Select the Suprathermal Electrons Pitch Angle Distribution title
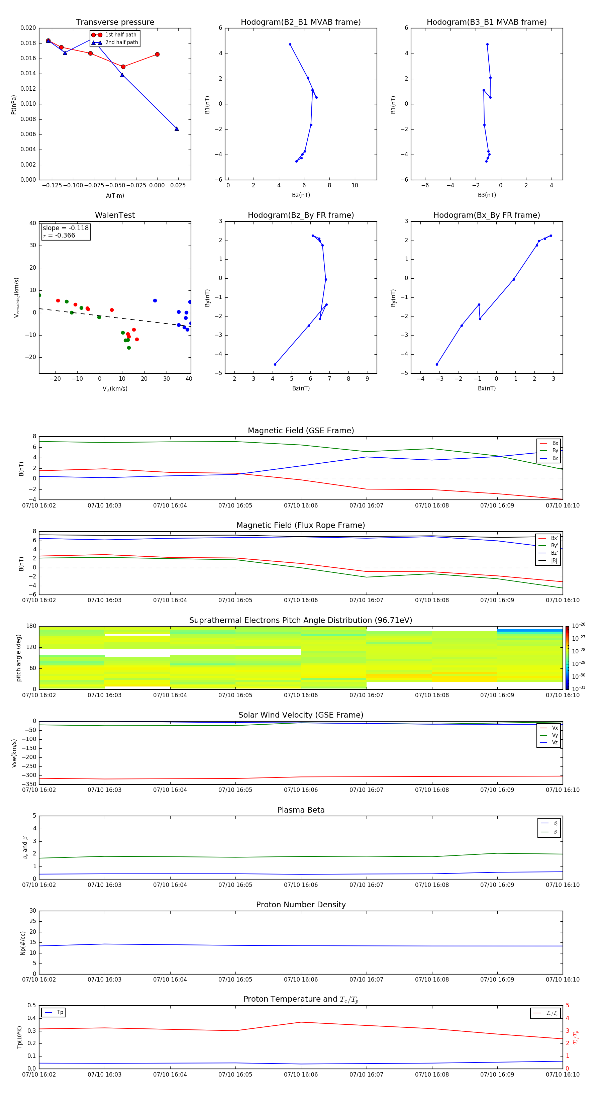Image resolution: width=602 pixels, height=1104 pixels. 301,621
